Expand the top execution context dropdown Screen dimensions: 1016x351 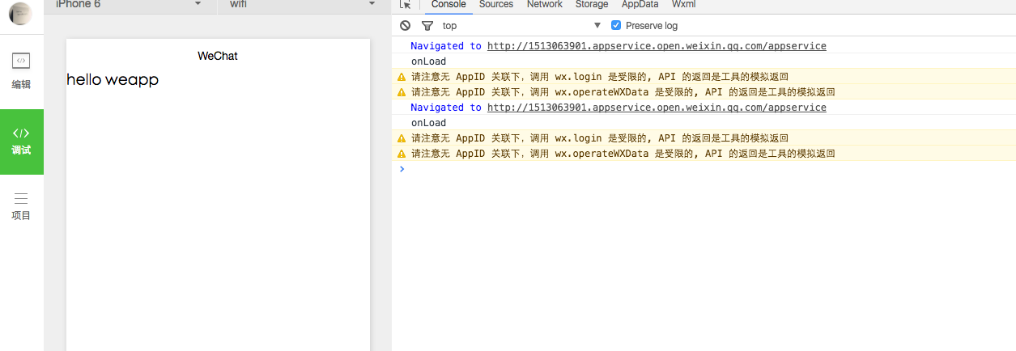pyautogui.click(x=597, y=26)
